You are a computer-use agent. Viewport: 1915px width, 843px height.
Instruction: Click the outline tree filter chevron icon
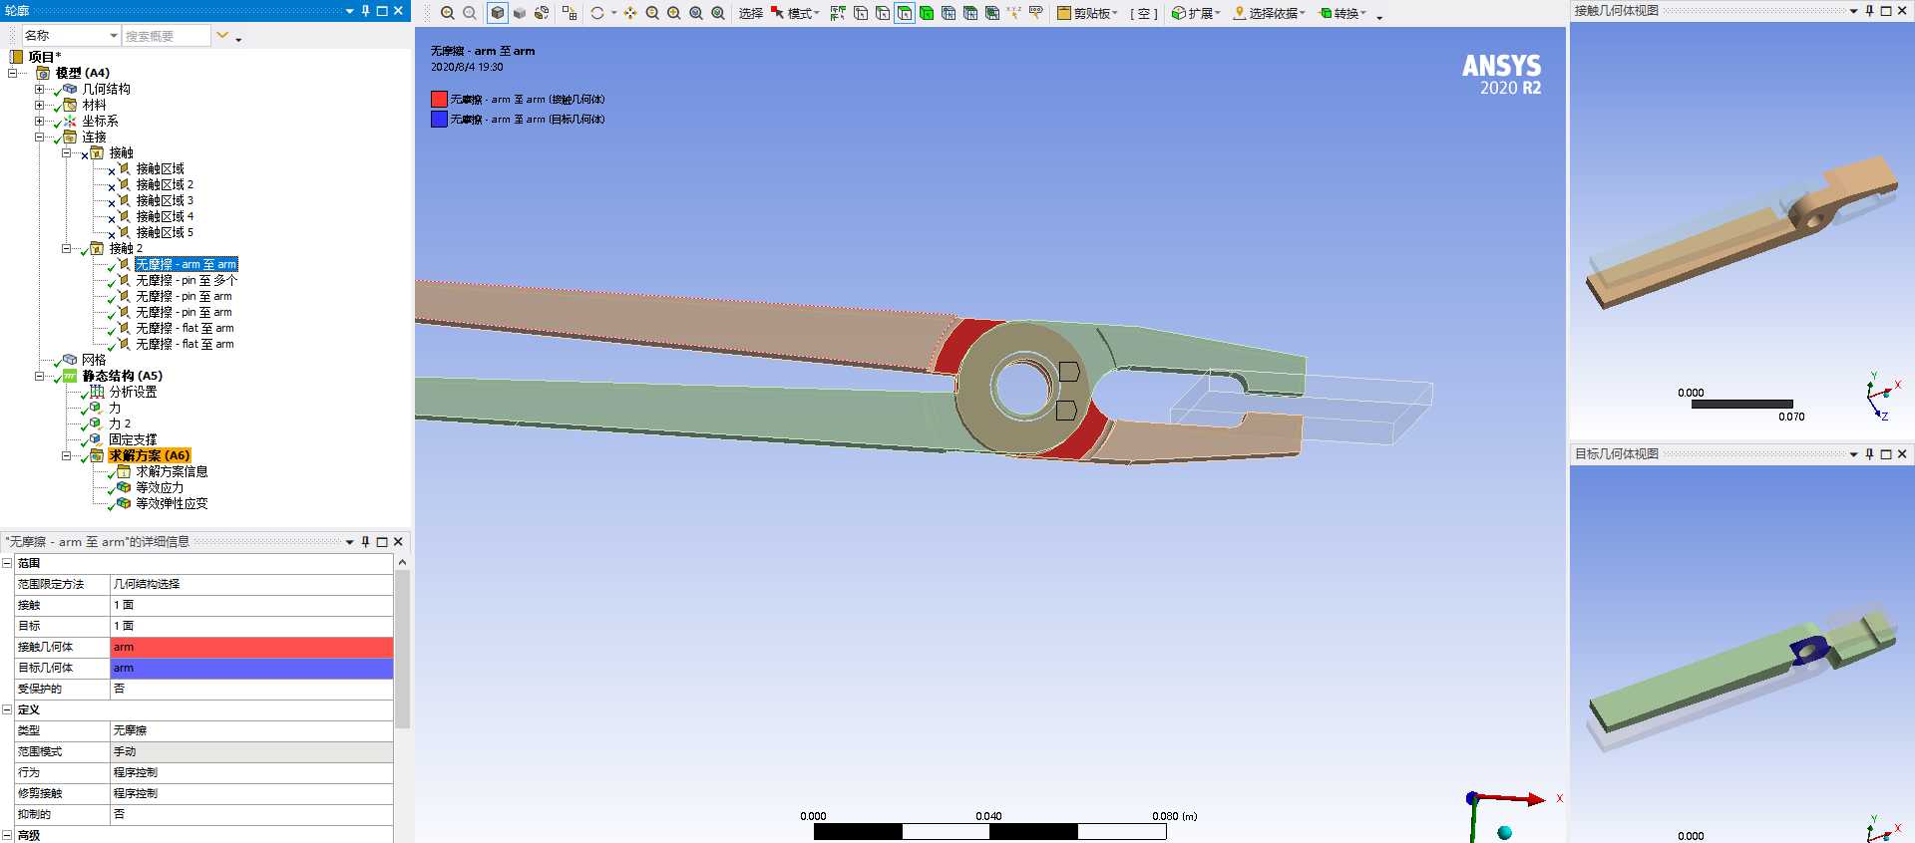222,36
